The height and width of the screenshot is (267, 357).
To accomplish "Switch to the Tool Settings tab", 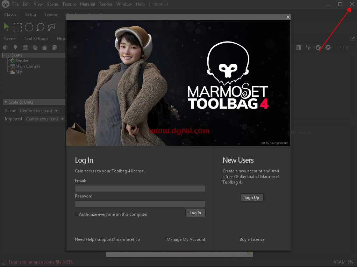I will pyautogui.click(x=36, y=38).
